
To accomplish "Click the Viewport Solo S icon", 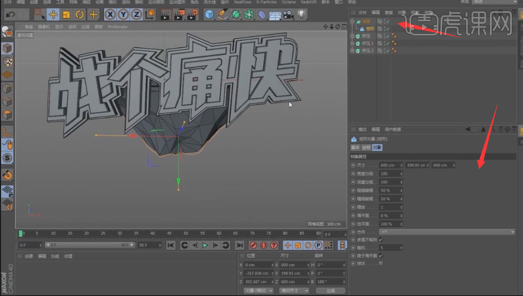I will click(x=7, y=158).
